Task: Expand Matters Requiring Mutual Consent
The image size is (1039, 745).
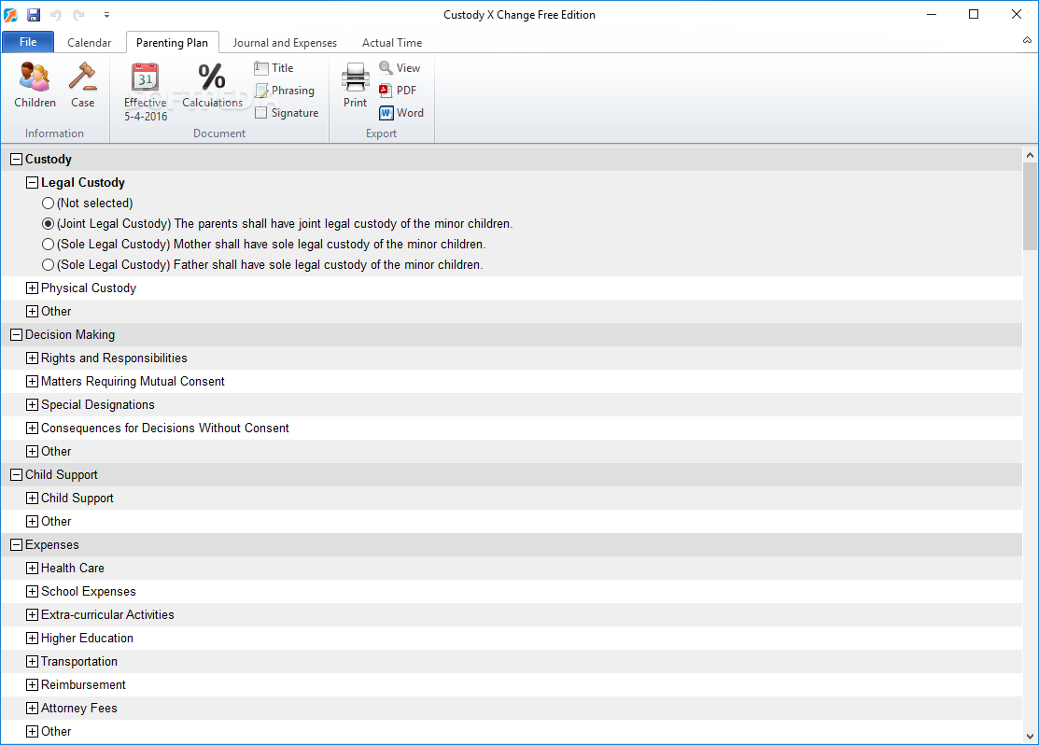Action: pyautogui.click(x=32, y=381)
